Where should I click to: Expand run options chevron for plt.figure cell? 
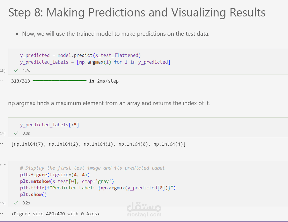coord(5,165)
